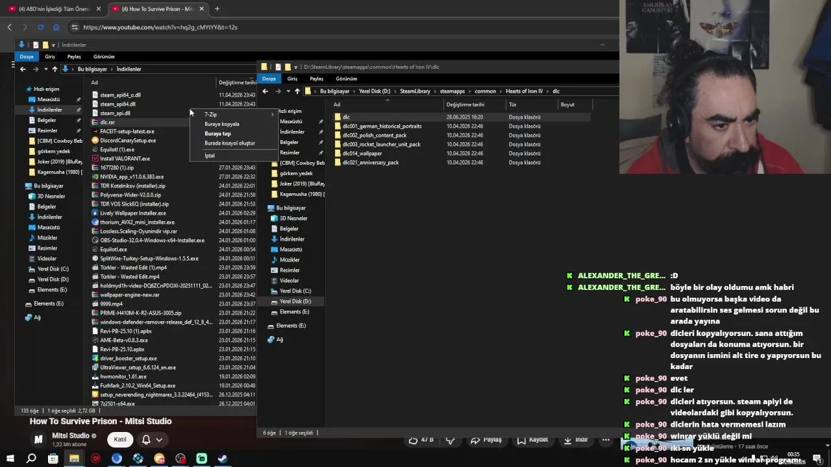Open Giriş tab in Hearts of Iron dlc window
This screenshot has height=467, width=831.
tap(292, 78)
